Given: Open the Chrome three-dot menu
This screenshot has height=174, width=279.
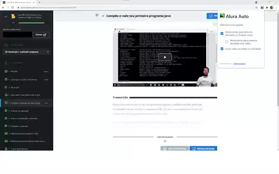Looking at the screenshot, I should (276, 7).
